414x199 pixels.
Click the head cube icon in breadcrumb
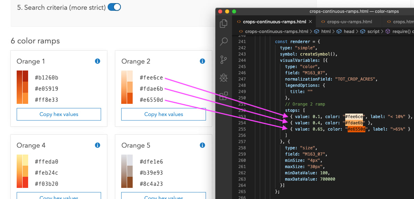(x=339, y=31)
